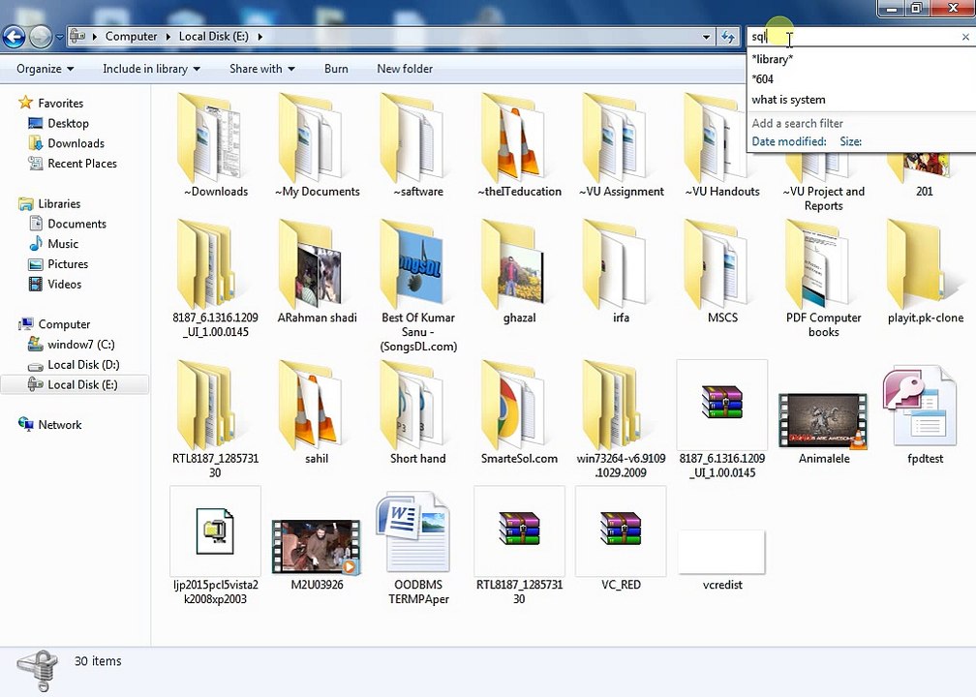Click the Burn toolbar button
The width and height of the screenshot is (976, 697).
coord(336,69)
